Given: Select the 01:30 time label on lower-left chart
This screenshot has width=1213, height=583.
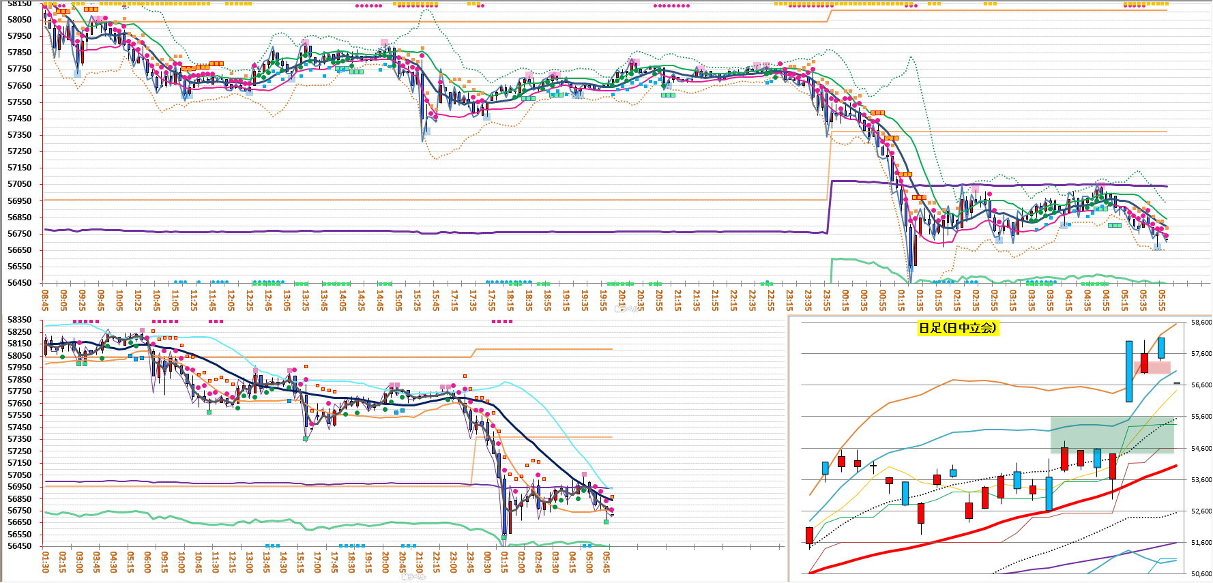Looking at the screenshot, I should coord(46,563).
